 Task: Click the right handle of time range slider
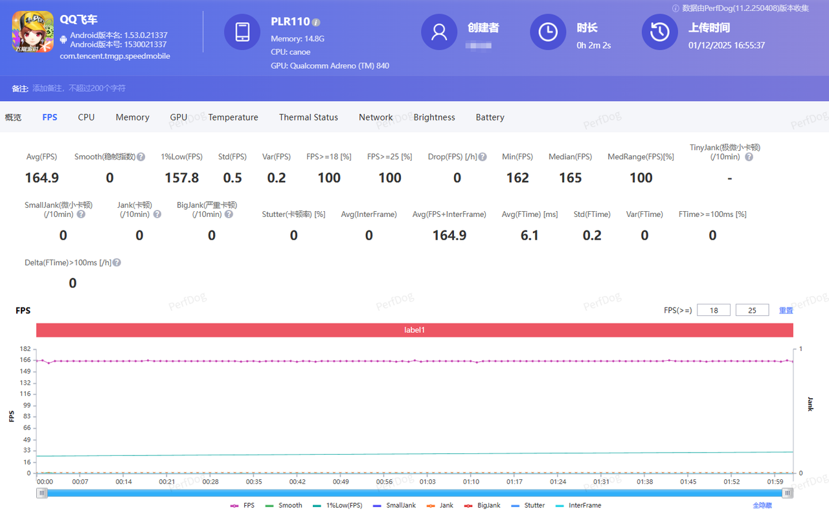tap(788, 493)
